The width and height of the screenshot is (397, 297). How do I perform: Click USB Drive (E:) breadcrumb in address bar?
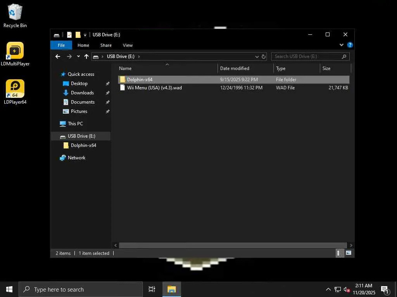click(121, 56)
